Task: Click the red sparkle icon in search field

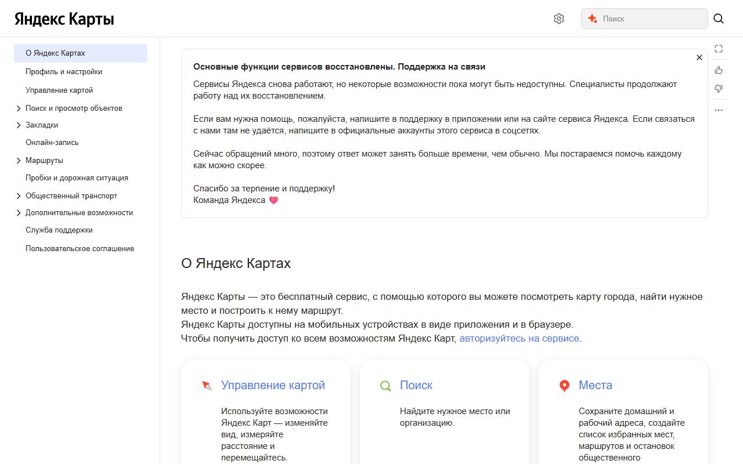Action: click(593, 19)
